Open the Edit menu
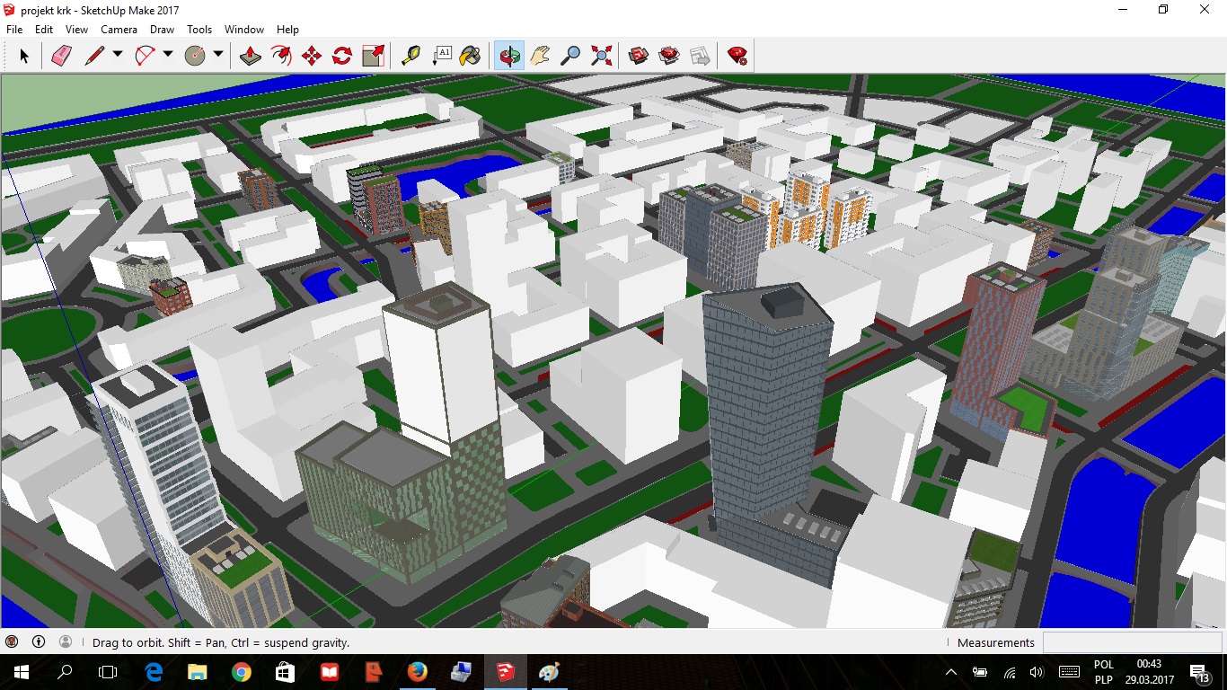Viewport: 1227px width, 690px height. click(x=44, y=30)
